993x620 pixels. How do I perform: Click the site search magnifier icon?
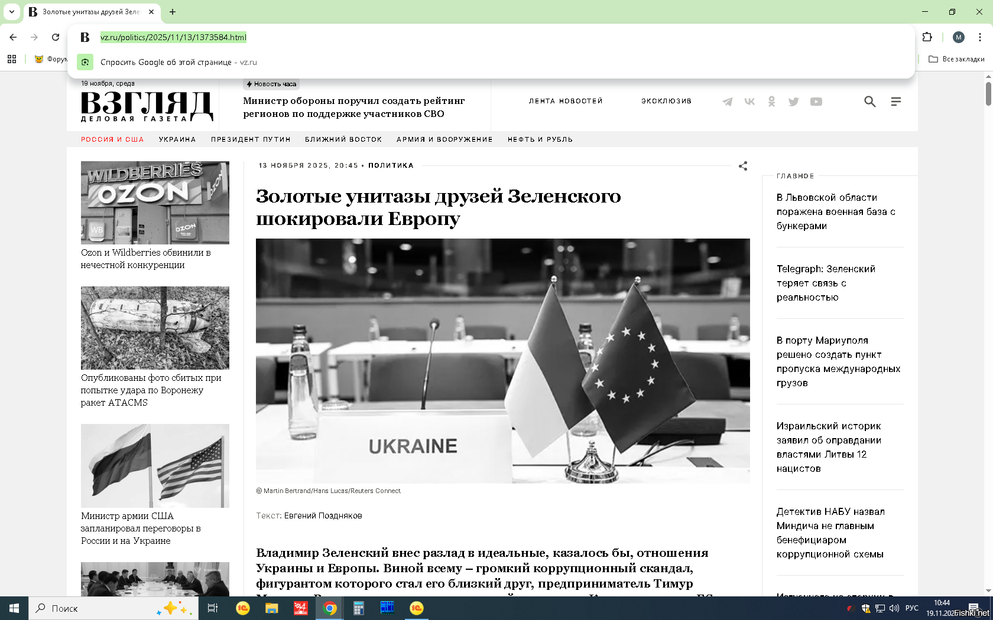(x=869, y=102)
